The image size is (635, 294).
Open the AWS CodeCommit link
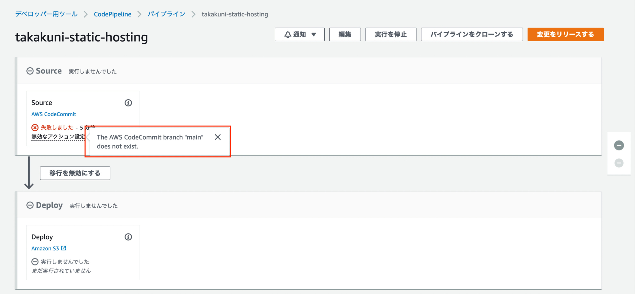coord(53,114)
